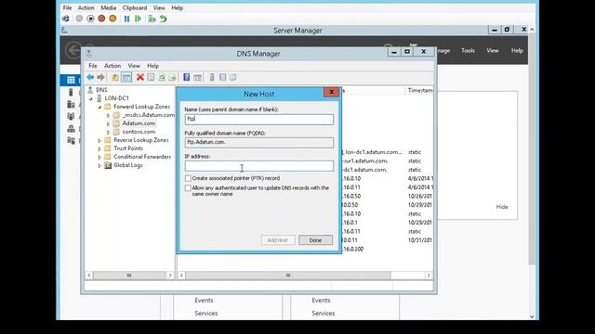Enable Create associated pointer (PTR) record
This screenshot has width=595, height=334.
coord(188,178)
